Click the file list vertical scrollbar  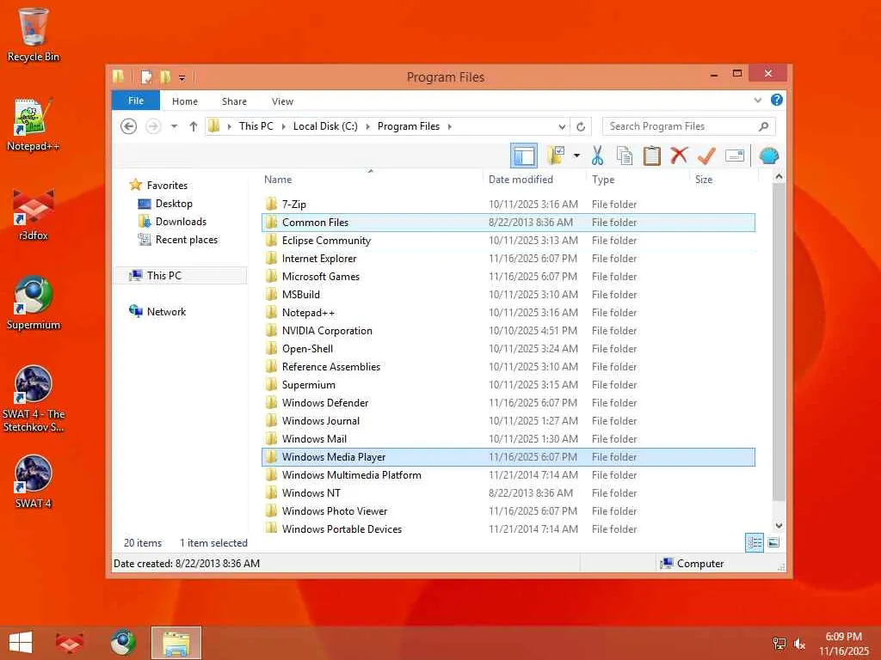coord(779,342)
